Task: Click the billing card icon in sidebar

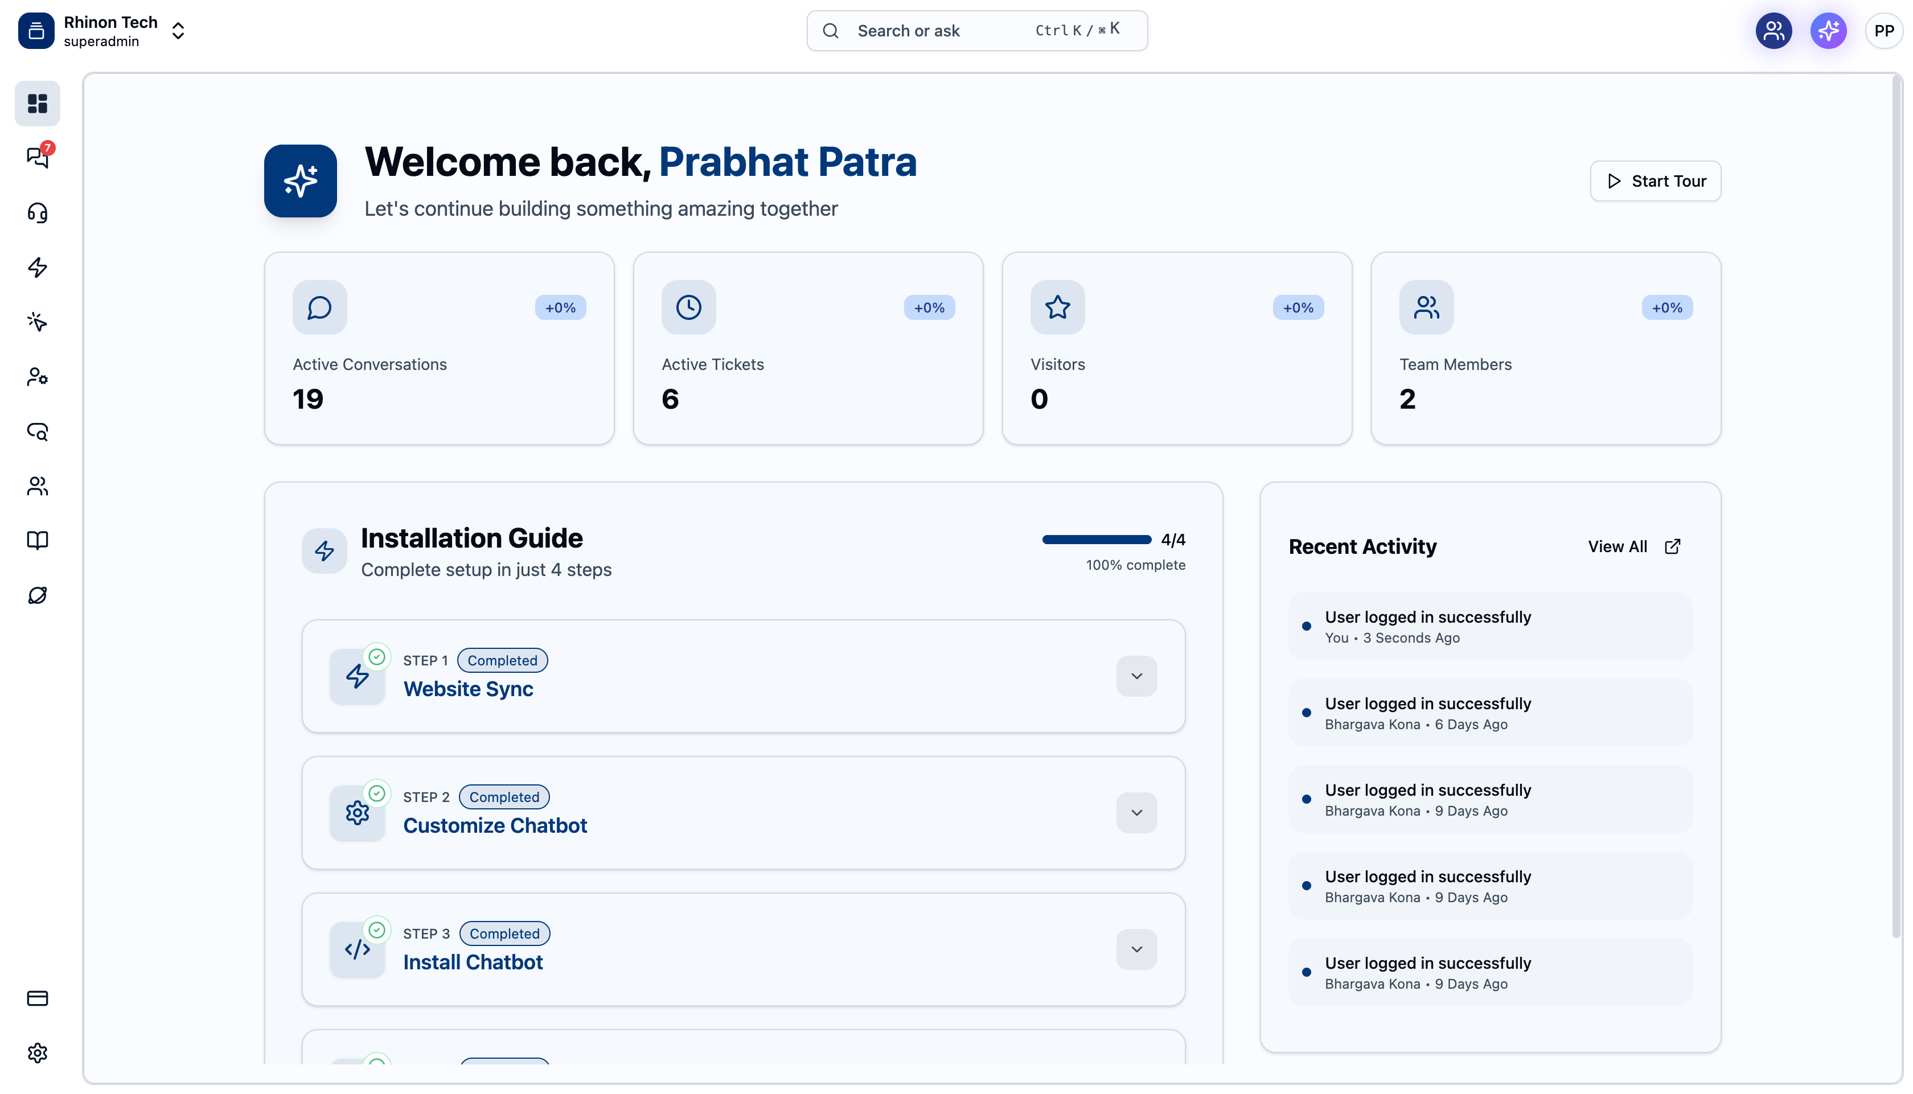Action: pyautogui.click(x=37, y=998)
